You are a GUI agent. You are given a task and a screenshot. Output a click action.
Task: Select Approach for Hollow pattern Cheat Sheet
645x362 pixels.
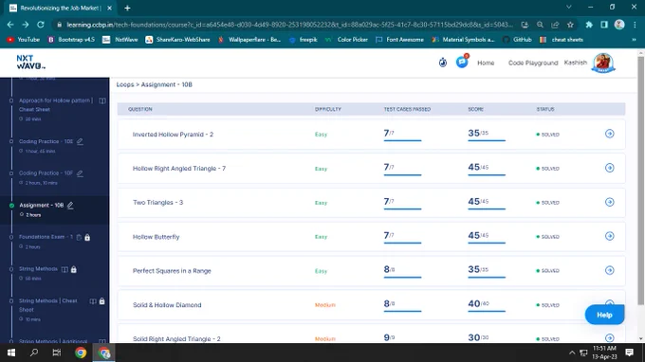[x=56, y=105]
